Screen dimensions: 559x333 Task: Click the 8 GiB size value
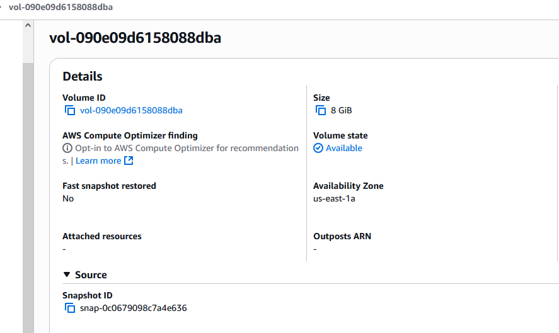[341, 110]
